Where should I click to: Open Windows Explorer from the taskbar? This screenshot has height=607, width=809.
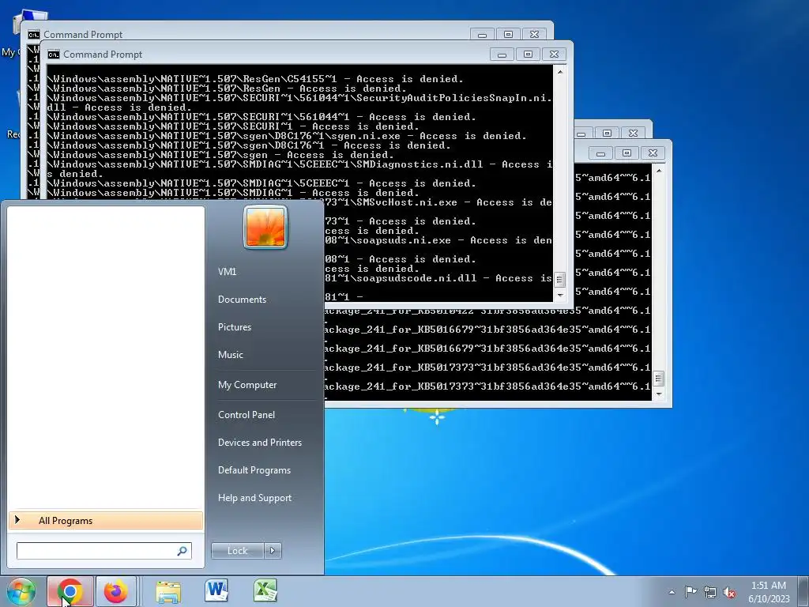pos(169,591)
